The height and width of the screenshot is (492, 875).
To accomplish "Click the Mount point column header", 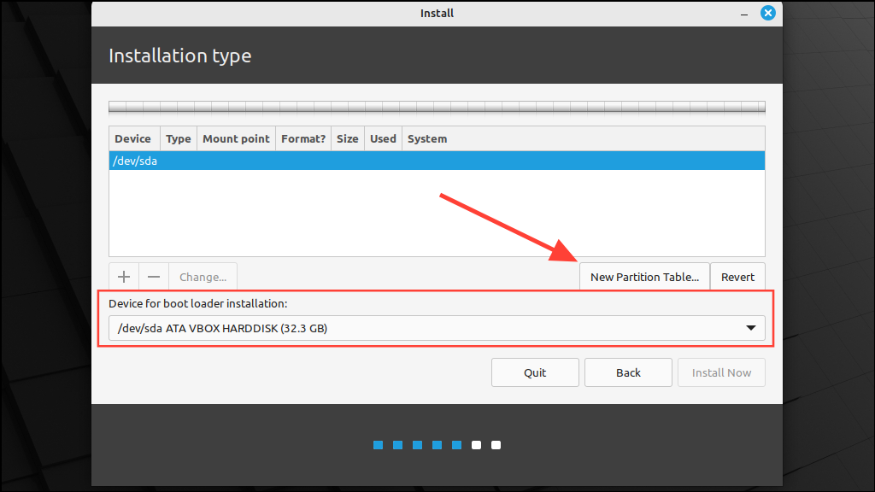I will tap(236, 138).
